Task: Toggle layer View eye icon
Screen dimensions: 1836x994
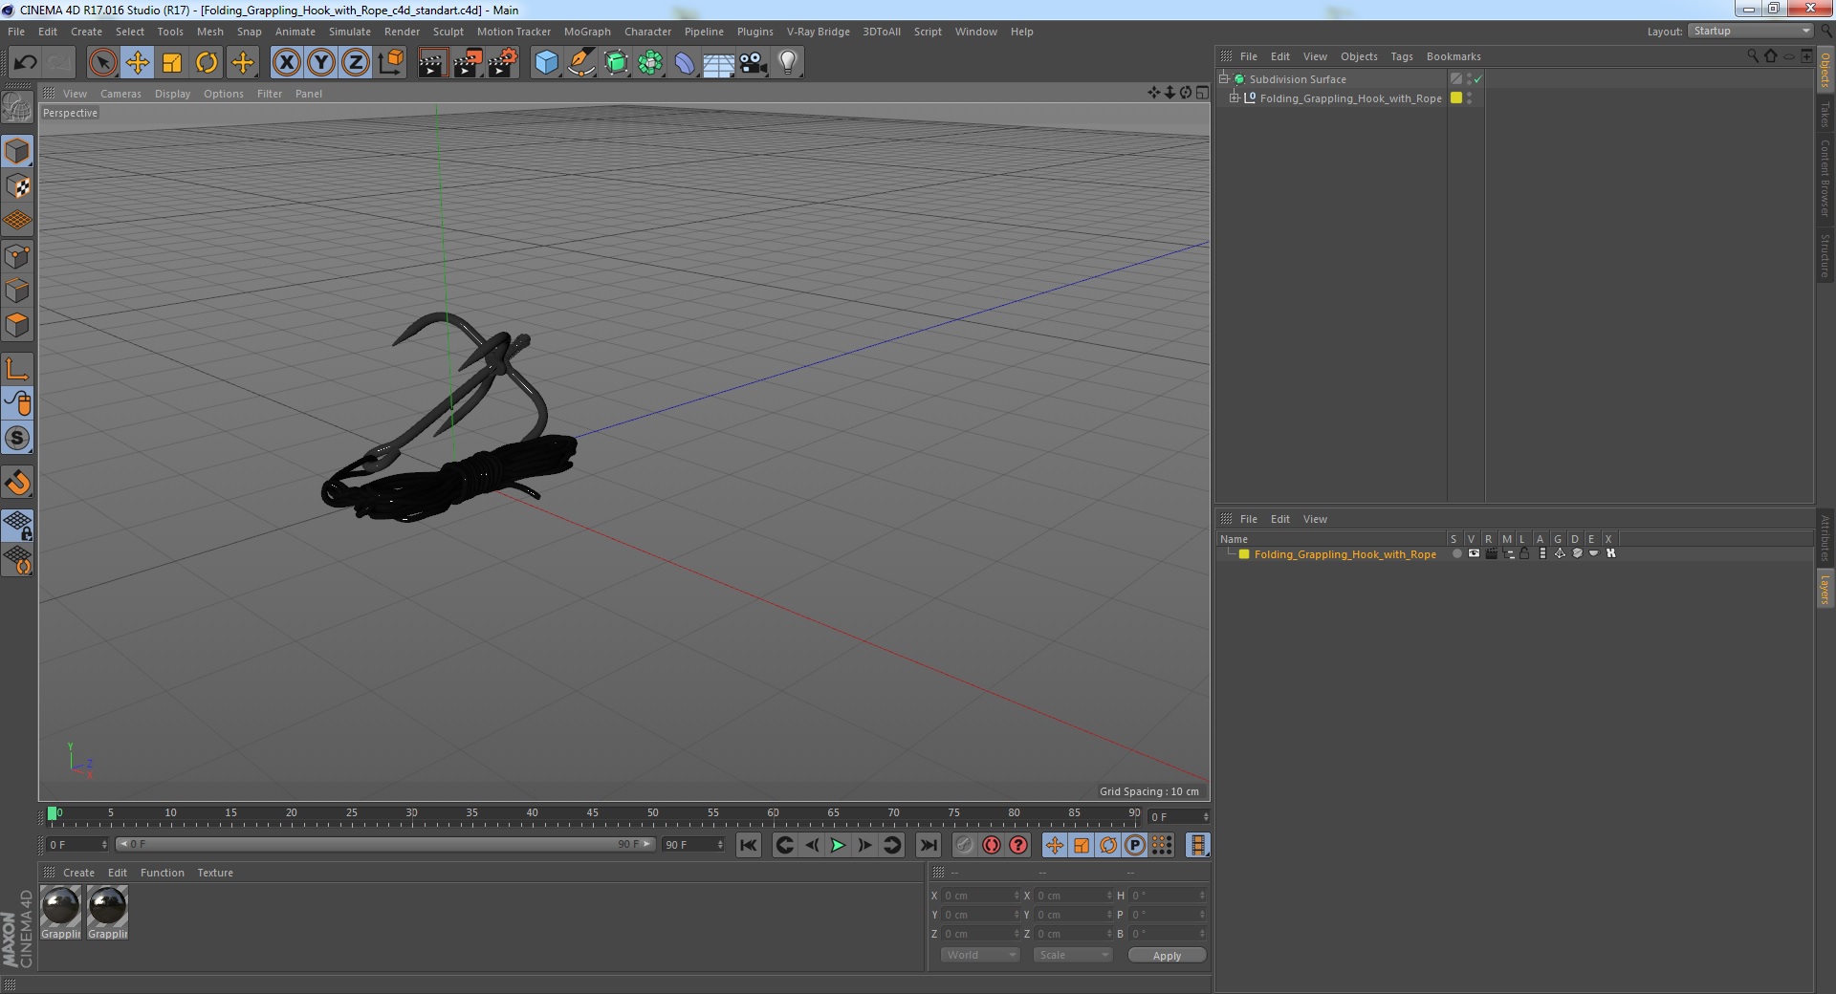Action: pos(1474,553)
